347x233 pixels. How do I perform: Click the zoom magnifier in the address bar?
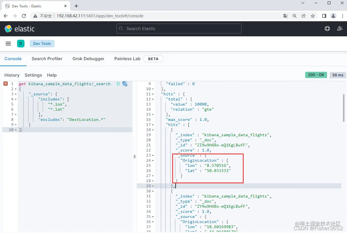(295, 16)
